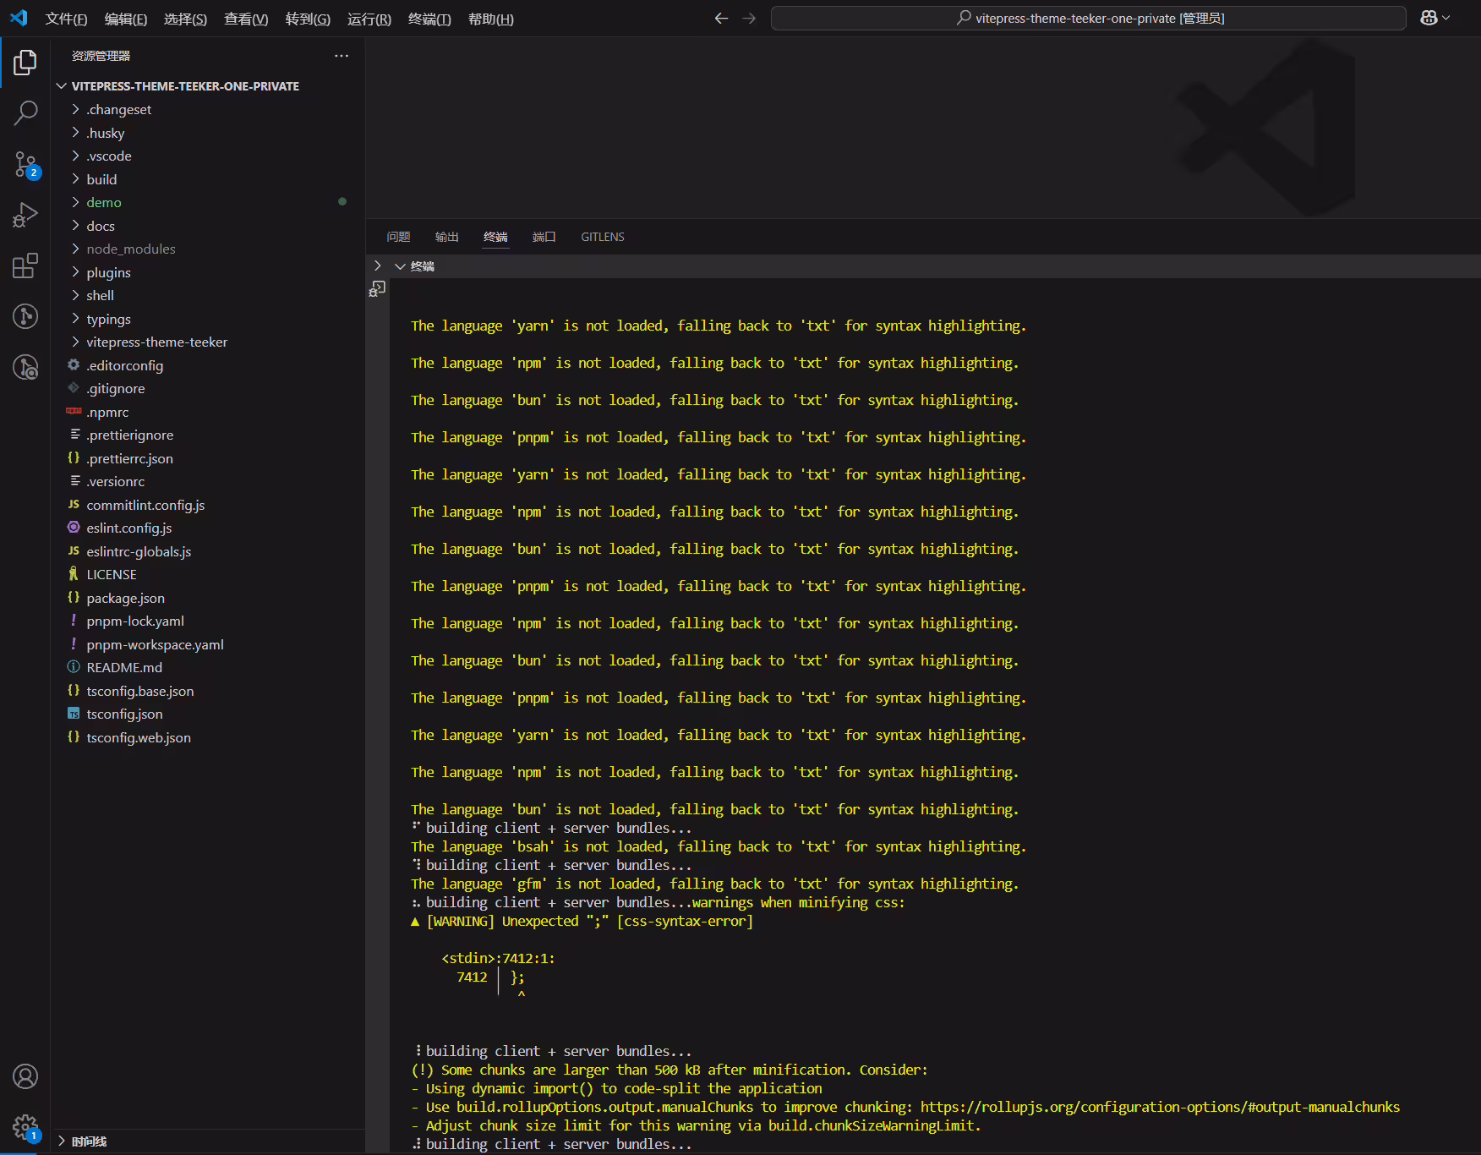Expand the build folder
This screenshot has height=1155, width=1481.
[75, 179]
